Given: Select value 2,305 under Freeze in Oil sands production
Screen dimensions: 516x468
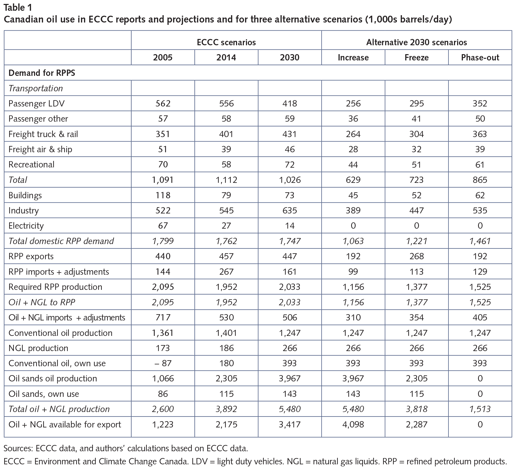Looking at the screenshot, I should [417, 379].
